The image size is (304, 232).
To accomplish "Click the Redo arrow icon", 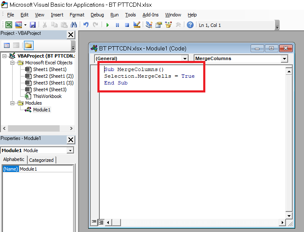I will 95,25.
